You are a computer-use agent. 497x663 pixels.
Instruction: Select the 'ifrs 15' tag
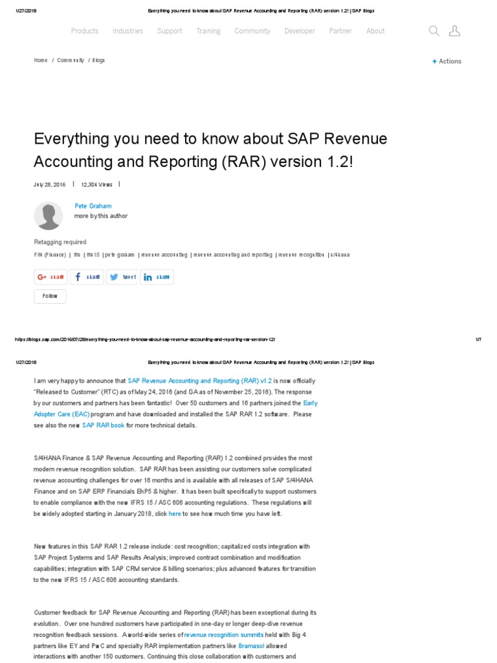pos(93,255)
